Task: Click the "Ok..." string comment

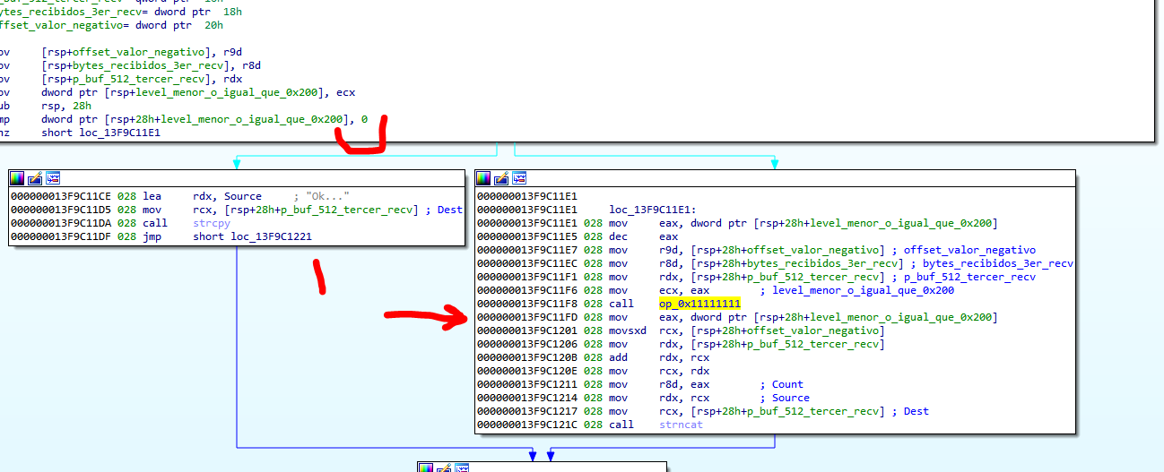Action: [x=327, y=196]
